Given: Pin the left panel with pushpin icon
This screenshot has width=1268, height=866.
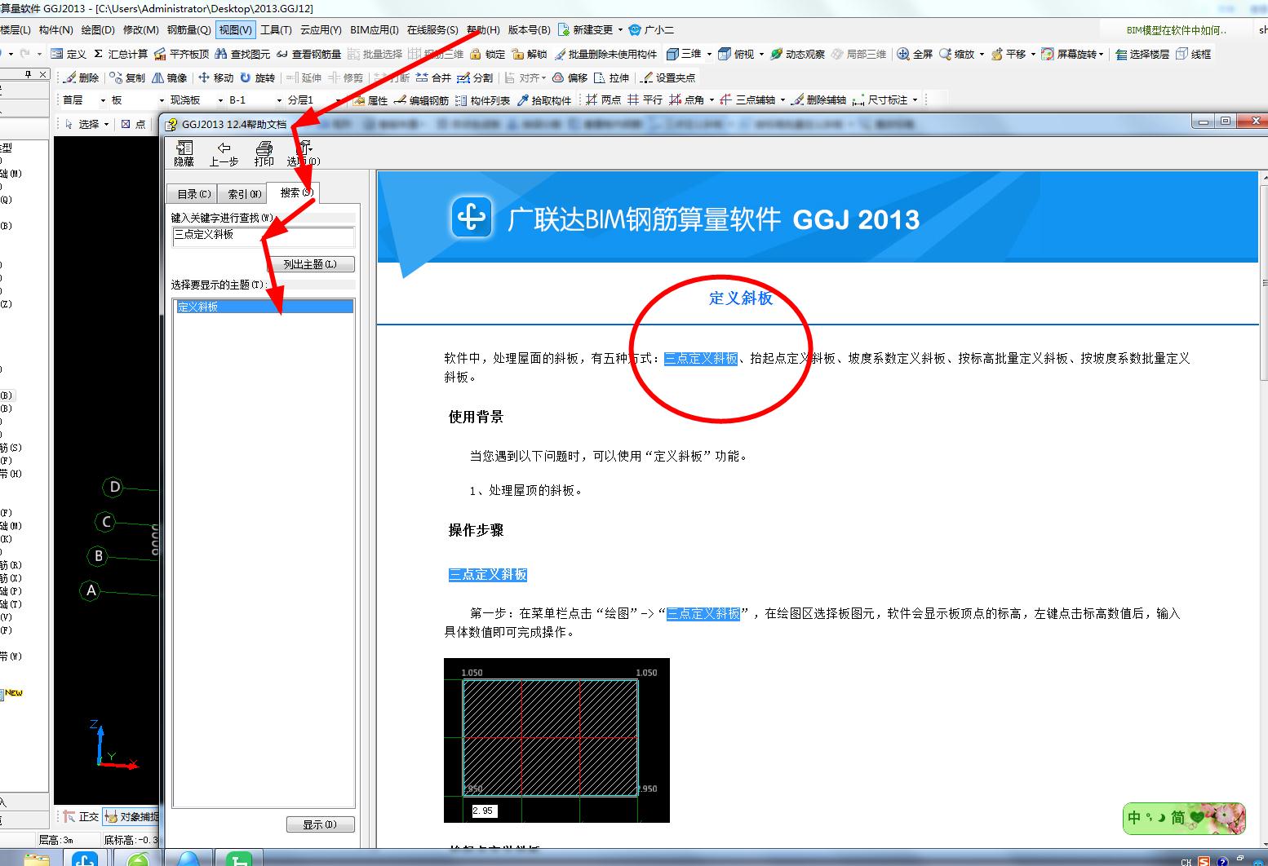Looking at the screenshot, I should pyautogui.click(x=28, y=74).
